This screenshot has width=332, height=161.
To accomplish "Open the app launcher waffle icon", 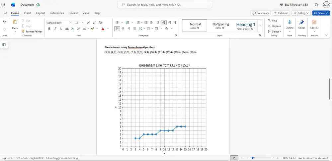I will [3, 5].
